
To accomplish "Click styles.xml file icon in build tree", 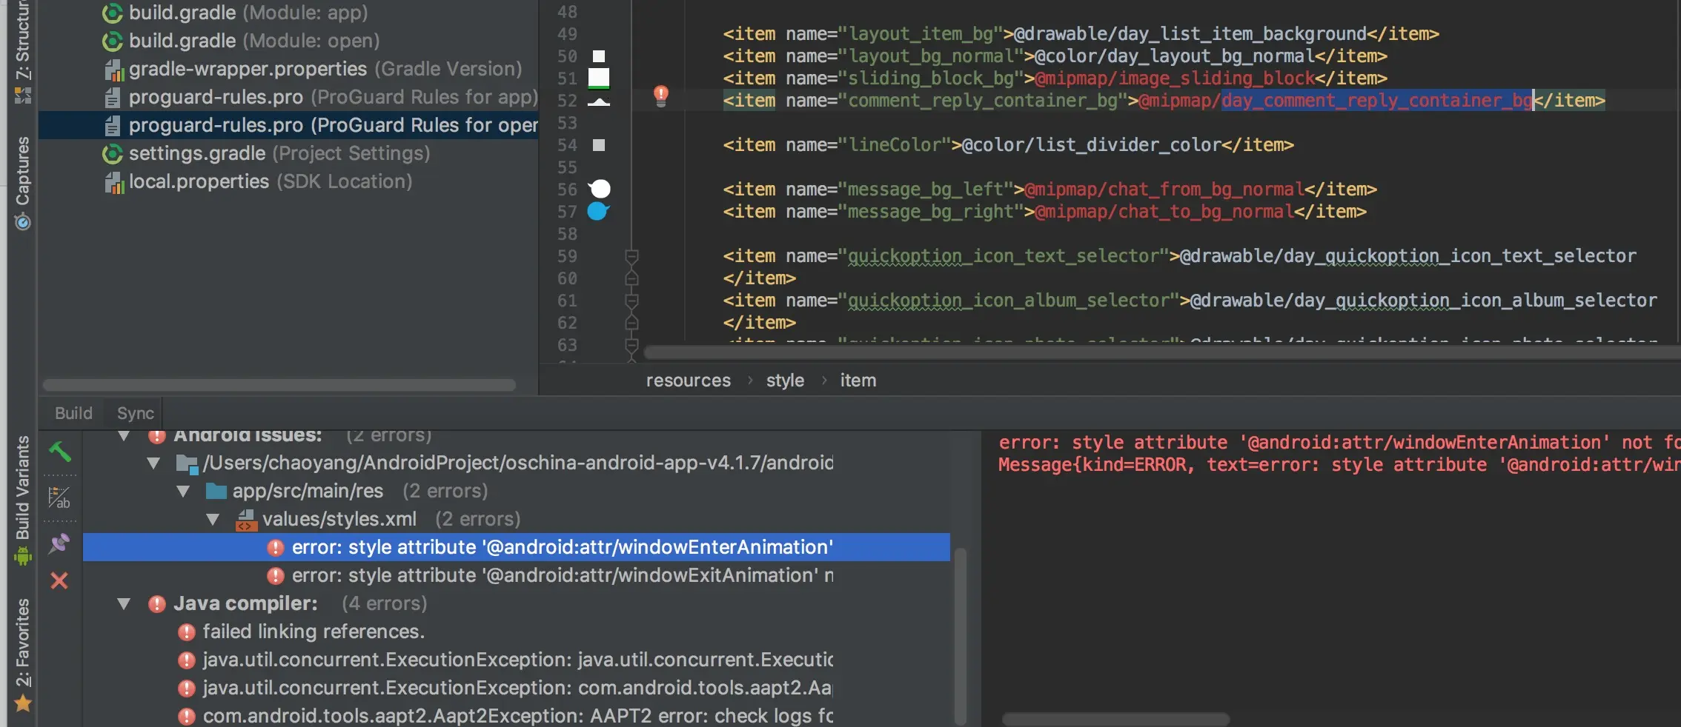I will tap(246, 520).
